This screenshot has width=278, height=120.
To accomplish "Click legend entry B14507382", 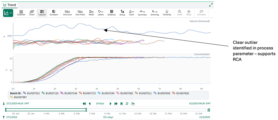I will click(125, 93).
